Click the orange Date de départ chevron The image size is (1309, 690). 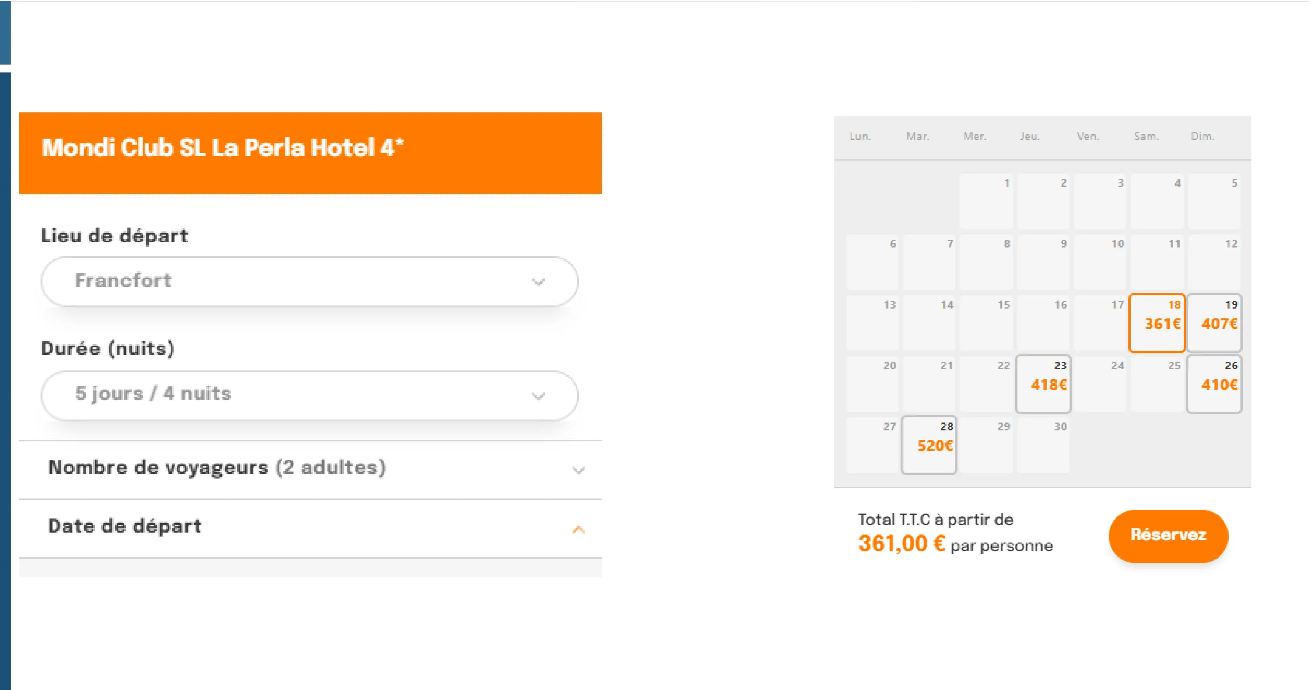point(578,530)
